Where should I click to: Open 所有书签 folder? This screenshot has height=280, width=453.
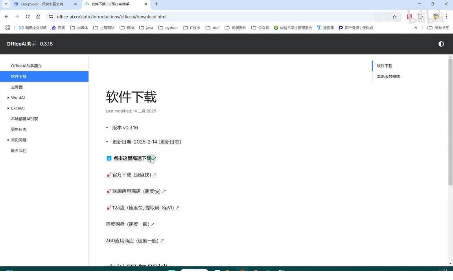tap(438, 28)
